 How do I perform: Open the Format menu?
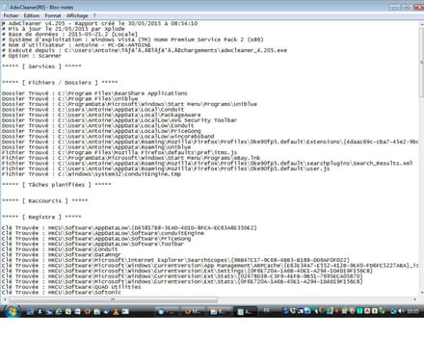(x=53, y=15)
